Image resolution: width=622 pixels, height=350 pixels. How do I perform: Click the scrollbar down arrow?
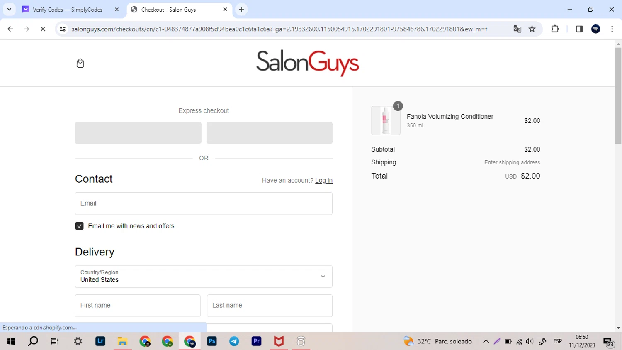coord(618,328)
